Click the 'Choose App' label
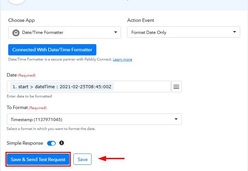The image size is (248, 171). [22, 21]
